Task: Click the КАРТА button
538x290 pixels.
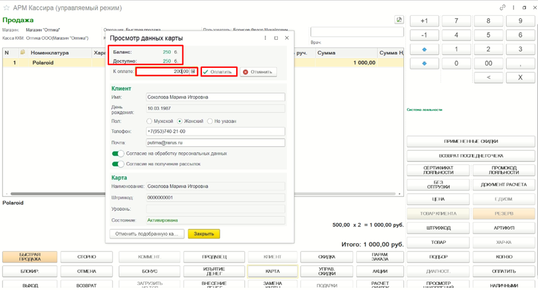Action: (x=272, y=271)
